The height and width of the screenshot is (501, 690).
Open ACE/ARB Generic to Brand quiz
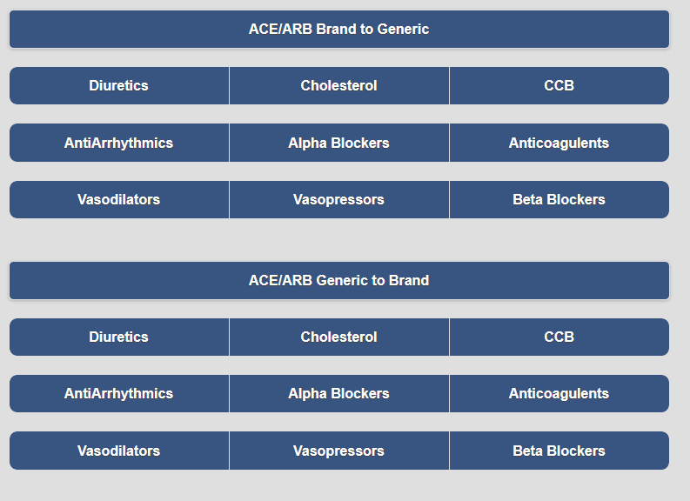(338, 281)
